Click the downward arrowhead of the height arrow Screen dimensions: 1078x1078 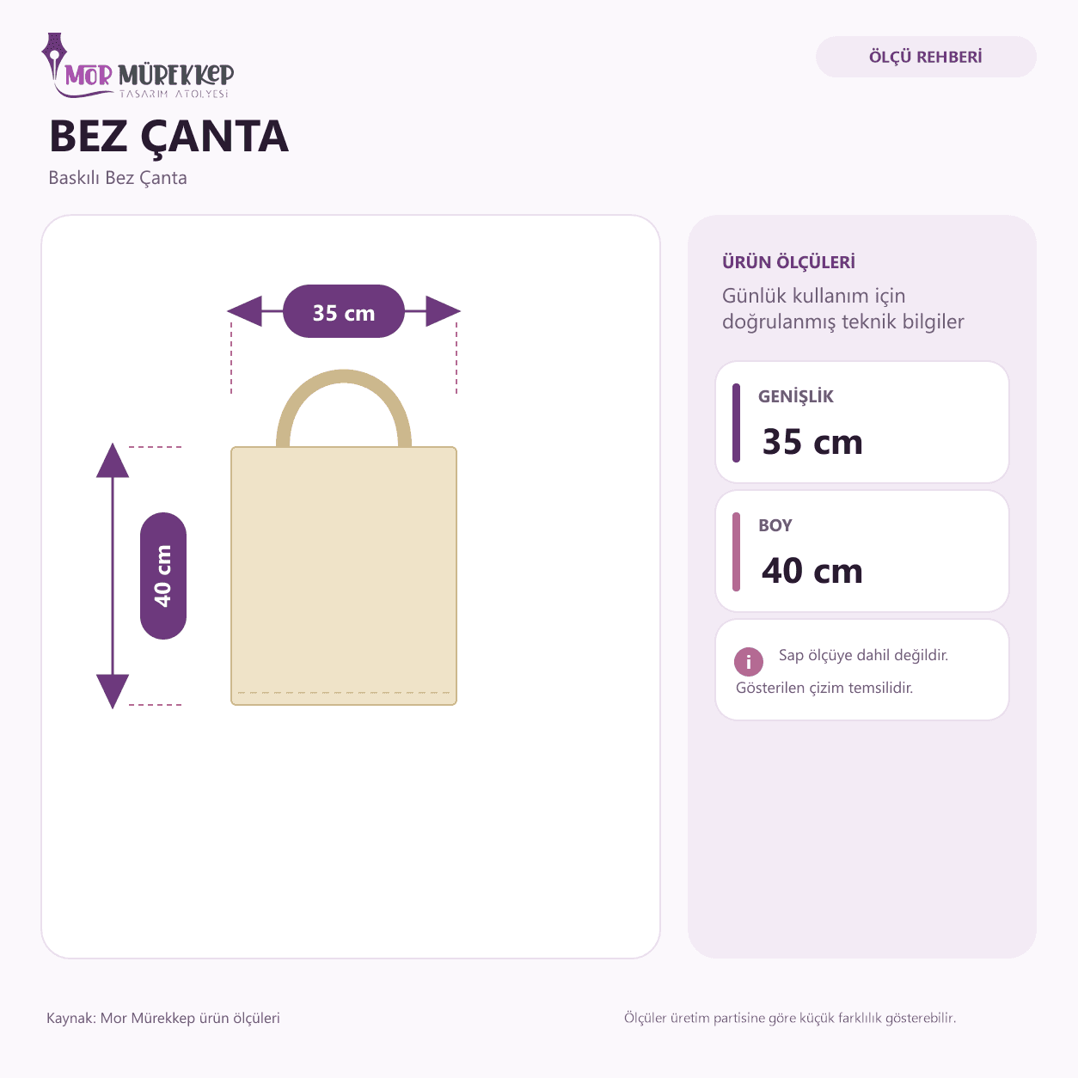click(x=113, y=691)
